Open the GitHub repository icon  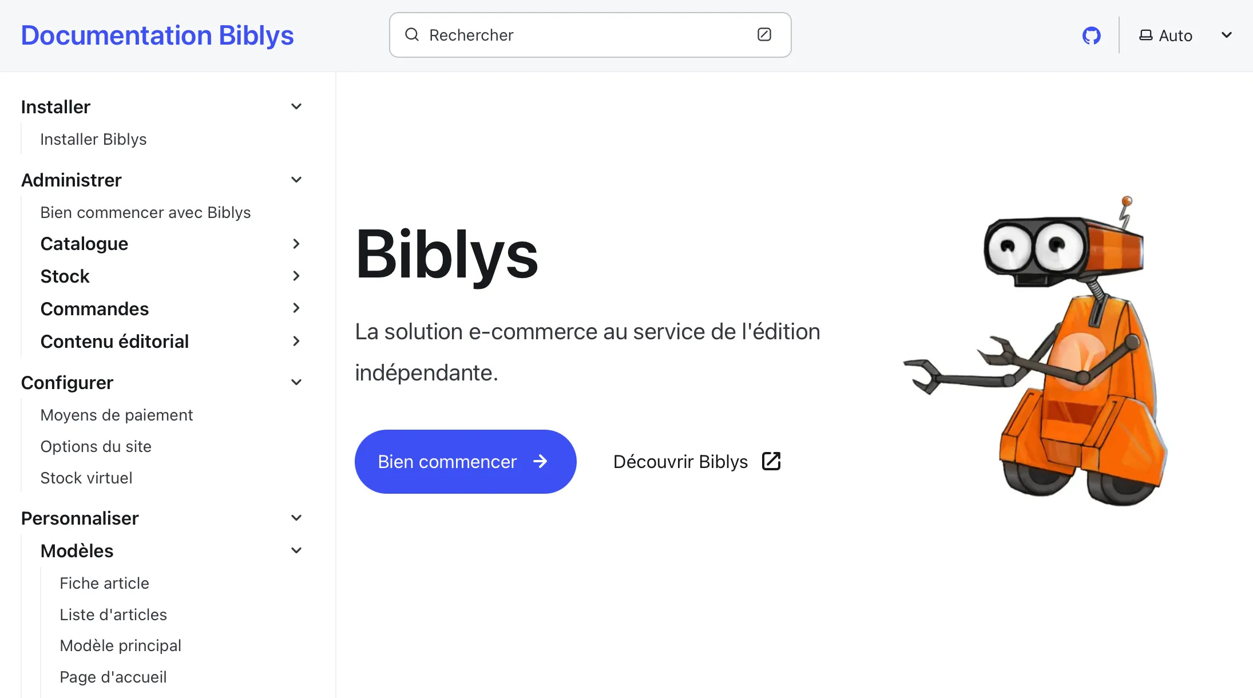(x=1092, y=35)
